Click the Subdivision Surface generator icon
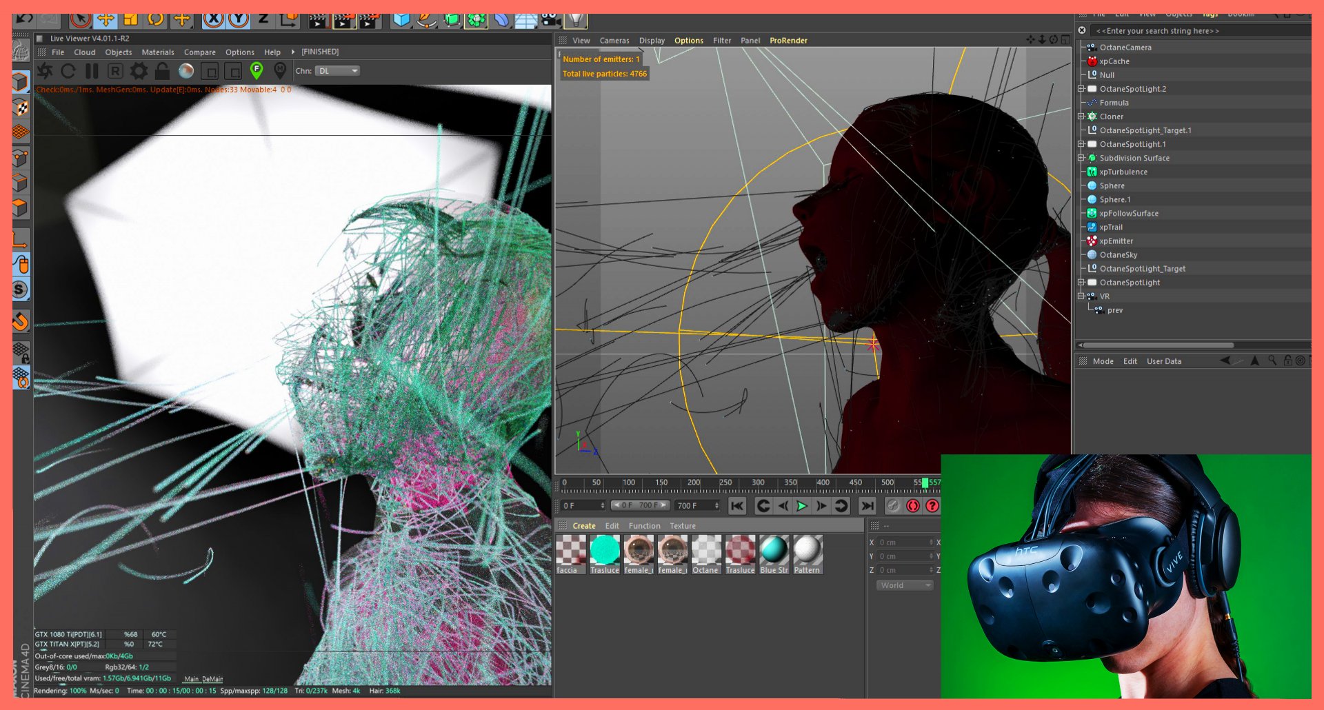Image resolution: width=1324 pixels, height=710 pixels. (x=451, y=20)
